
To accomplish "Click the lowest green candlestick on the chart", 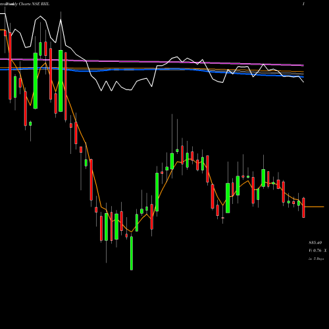I will coord(132,253).
